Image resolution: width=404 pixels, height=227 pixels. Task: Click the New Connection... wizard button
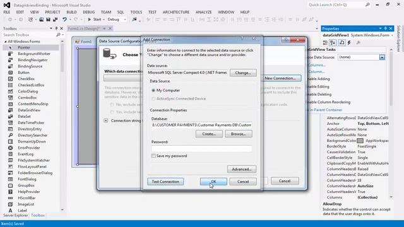(280, 78)
